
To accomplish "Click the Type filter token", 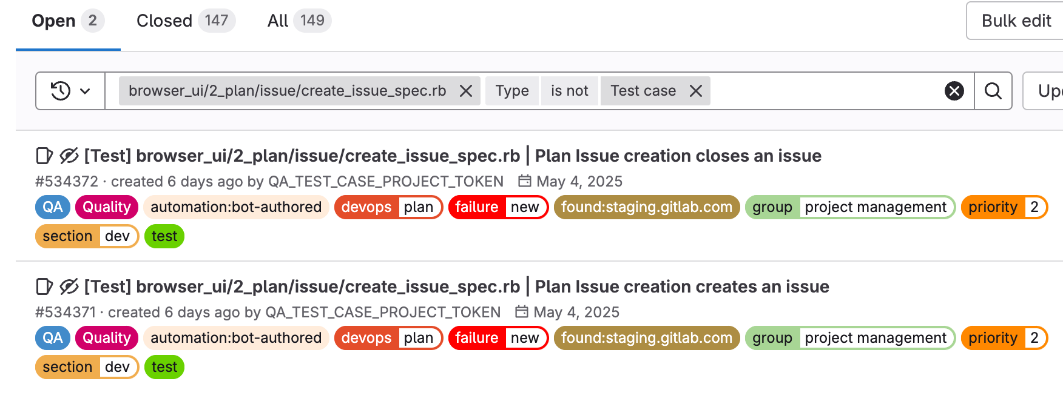I will coord(512,91).
